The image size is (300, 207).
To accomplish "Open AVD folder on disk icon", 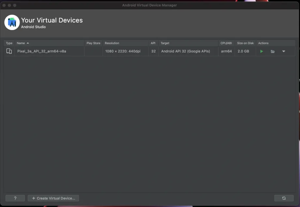I will [273, 51].
